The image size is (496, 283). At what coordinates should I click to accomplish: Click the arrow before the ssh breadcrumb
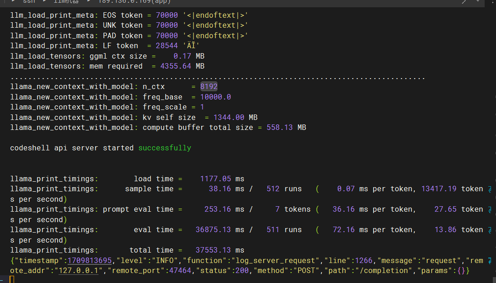click(13, 1)
